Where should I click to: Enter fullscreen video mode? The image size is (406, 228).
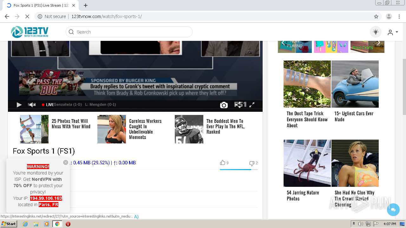(252, 105)
